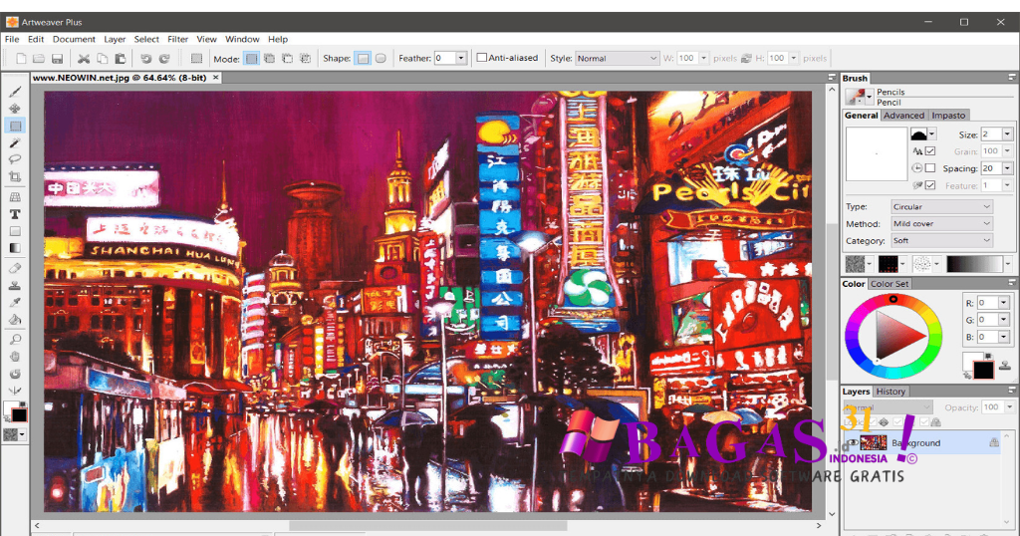Set the Add-to-selection mode icon
Screen dimensions: 1020x536
pos(269,59)
